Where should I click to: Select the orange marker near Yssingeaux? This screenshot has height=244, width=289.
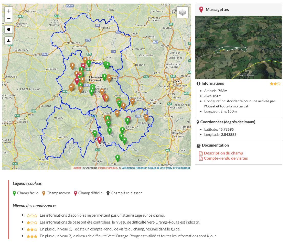click(x=146, y=117)
